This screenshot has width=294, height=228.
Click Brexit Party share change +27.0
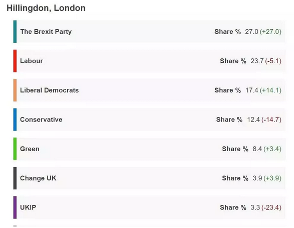pos(270,32)
